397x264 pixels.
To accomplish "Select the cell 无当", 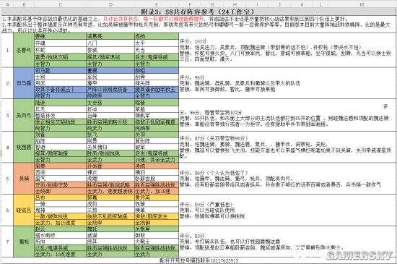I will coord(157,50).
